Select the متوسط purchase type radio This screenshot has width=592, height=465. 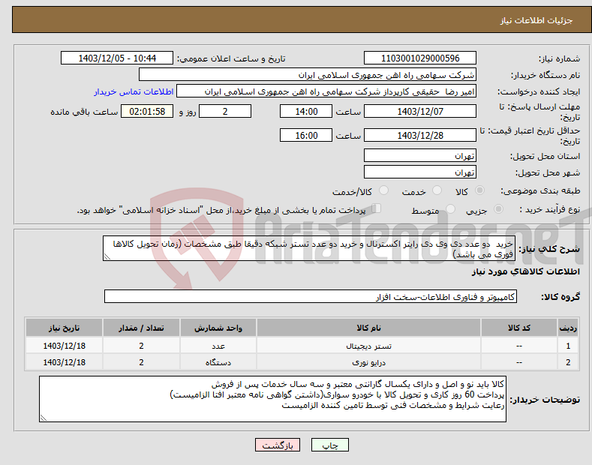pos(450,209)
